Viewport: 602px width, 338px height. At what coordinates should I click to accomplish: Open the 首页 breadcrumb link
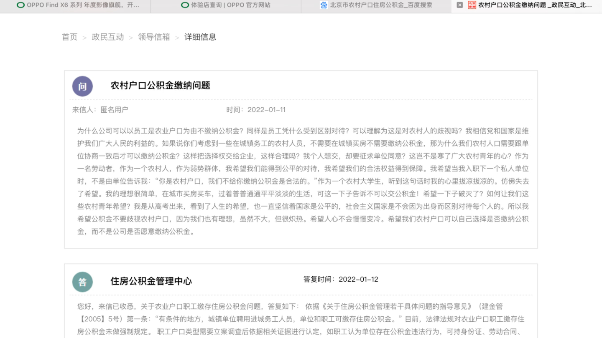69,37
